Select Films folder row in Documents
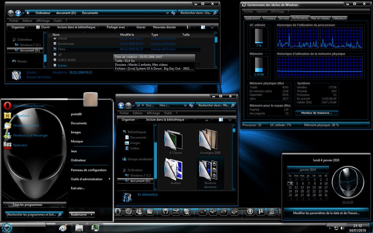 (x=126, y=49)
